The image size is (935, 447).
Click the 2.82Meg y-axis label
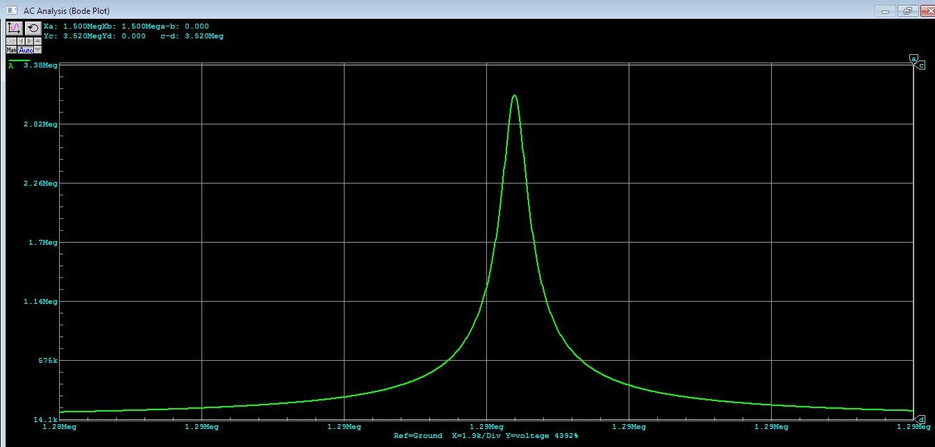tap(41, 124)
